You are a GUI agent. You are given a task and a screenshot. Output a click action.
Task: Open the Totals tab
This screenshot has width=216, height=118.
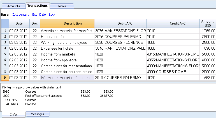click(x=62, y=6)
